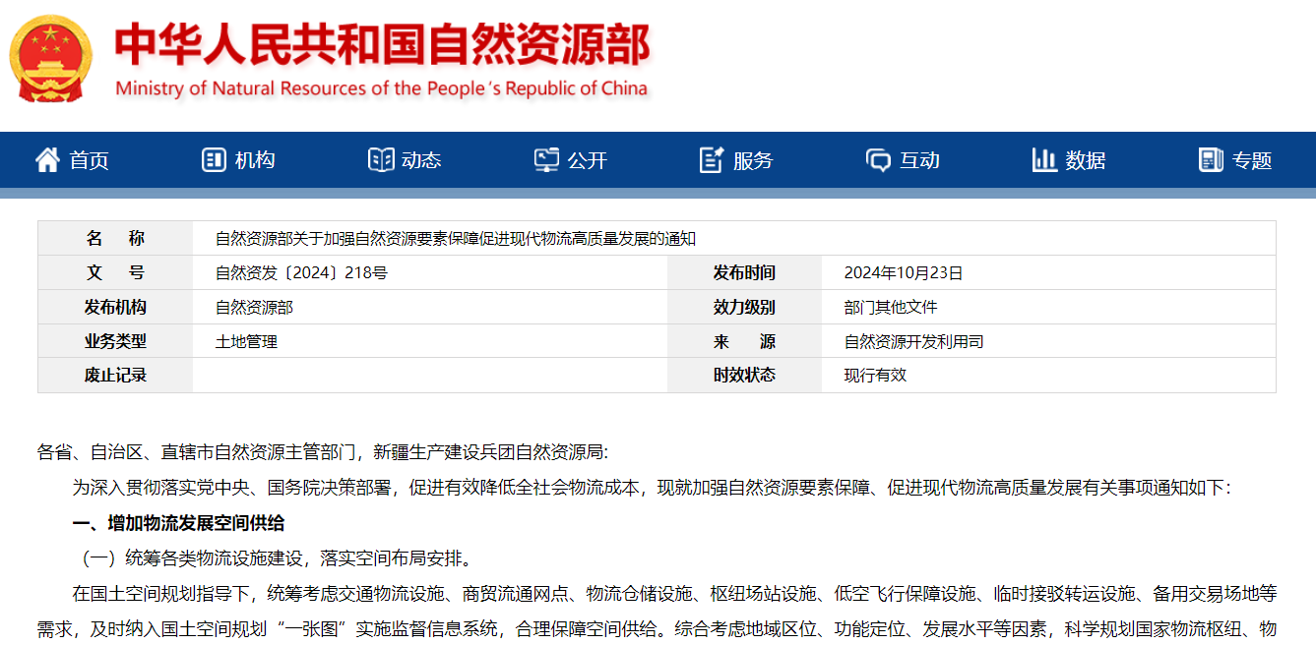Click the 效力级别 label cell

click(744, 308)
